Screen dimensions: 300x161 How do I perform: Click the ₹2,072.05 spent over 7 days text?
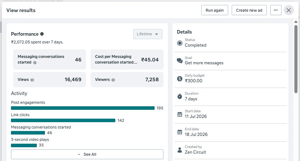pyautogui.click(x=37, y=42)
